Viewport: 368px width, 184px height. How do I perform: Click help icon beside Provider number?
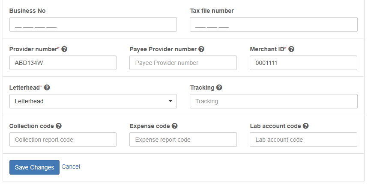(x=64, y=49)
